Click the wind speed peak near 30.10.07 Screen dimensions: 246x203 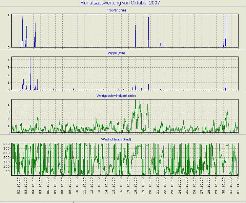tap(227, 110)
